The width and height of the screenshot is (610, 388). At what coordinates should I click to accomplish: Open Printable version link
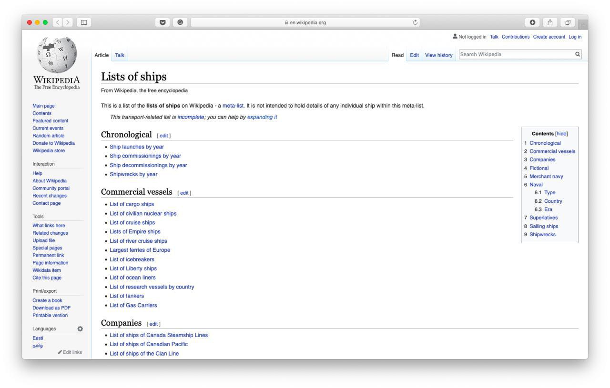coord(50,316)
